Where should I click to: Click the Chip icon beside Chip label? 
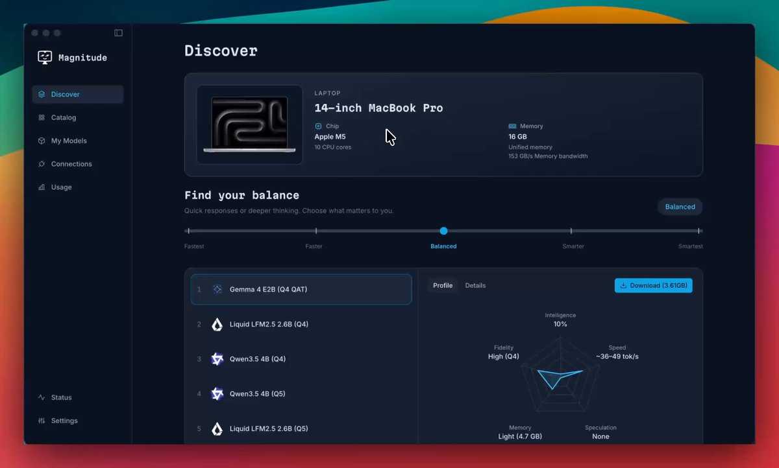coord(318,126)
